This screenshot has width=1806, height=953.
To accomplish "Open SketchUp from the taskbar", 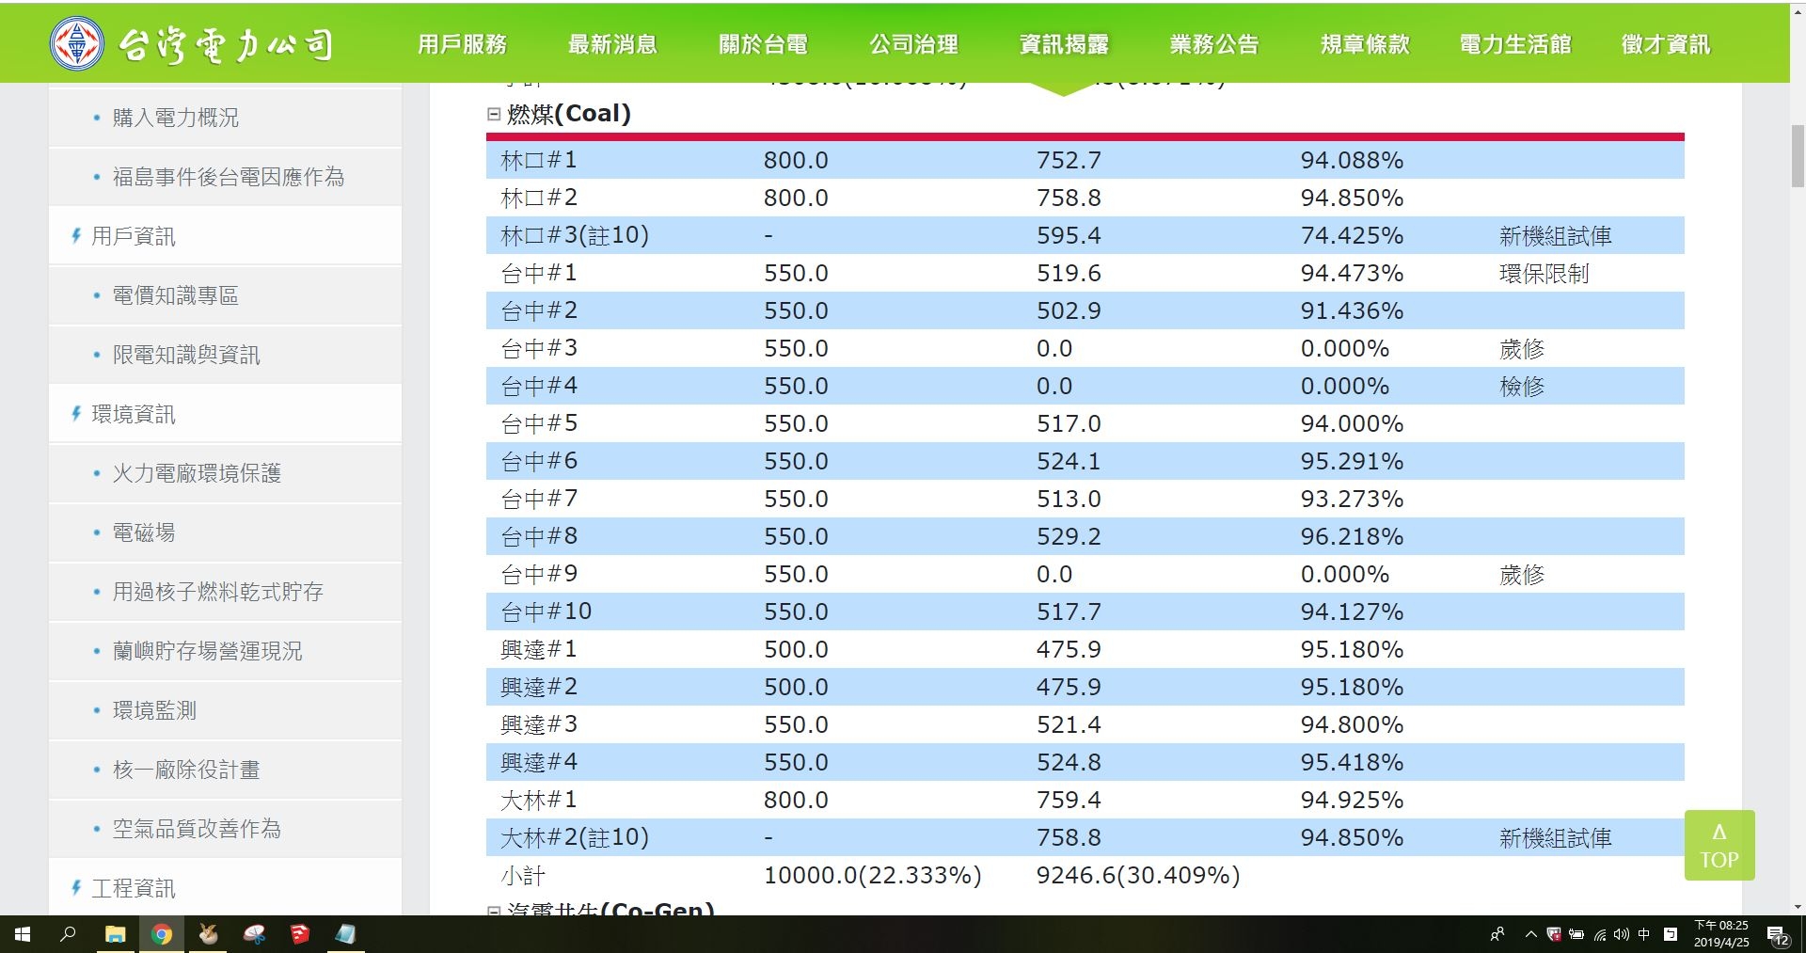I will tap(300, 934).
